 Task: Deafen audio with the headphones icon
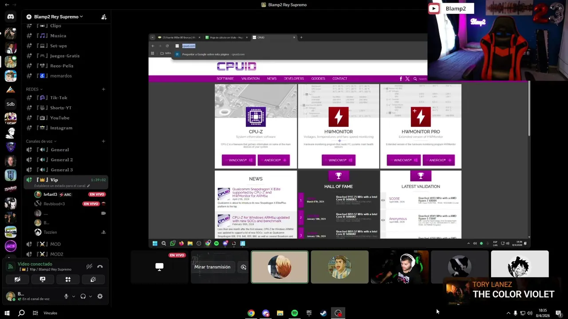point(83,296)
